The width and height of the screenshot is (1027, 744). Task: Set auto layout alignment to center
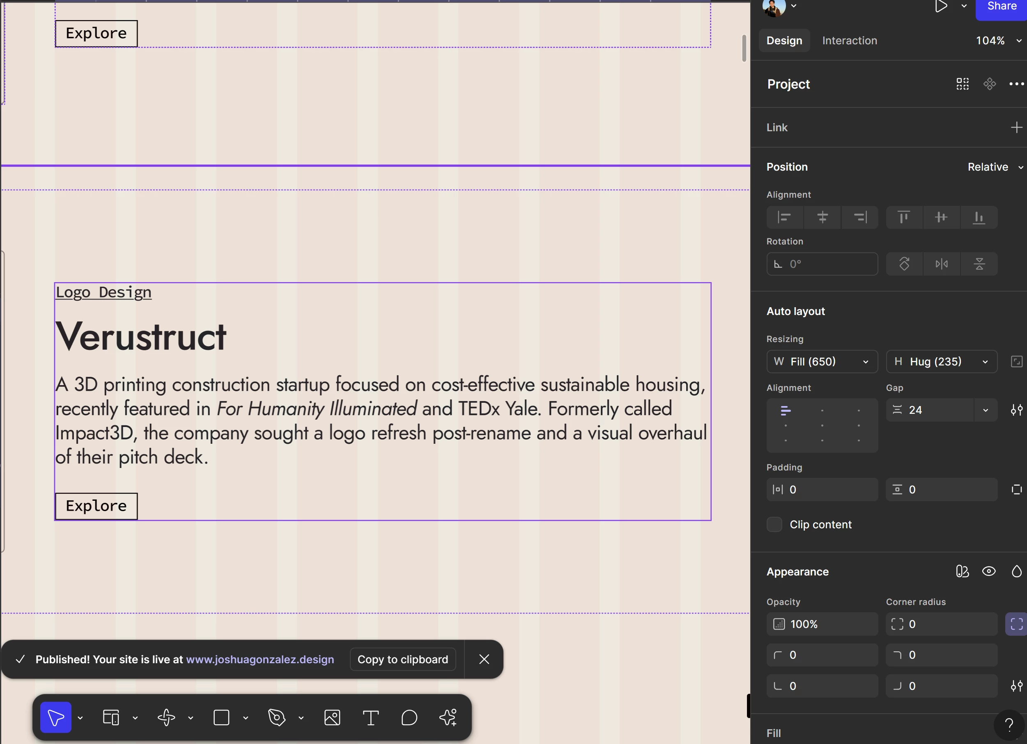823,426
